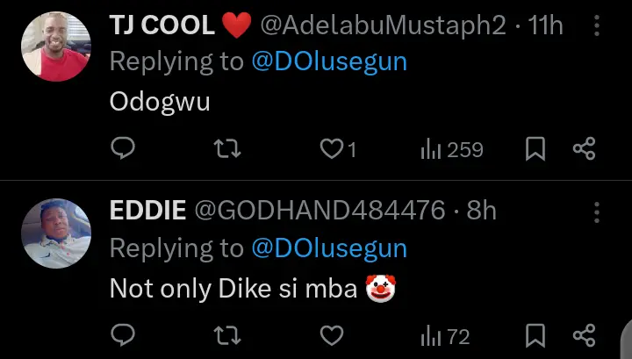Share EDDIE's tweet
The image size is (632, 359).
point(585,335)
